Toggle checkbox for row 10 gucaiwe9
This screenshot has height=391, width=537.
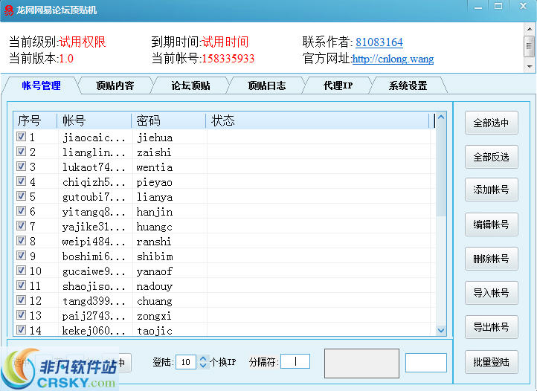coord(21,270)
